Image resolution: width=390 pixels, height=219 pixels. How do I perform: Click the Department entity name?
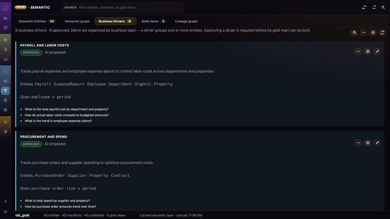(x=120, y=84)
